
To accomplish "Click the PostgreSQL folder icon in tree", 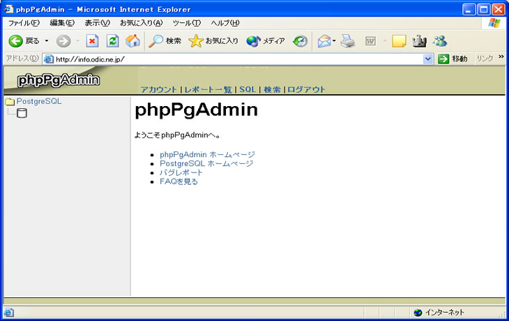I will tap(10, 102).
